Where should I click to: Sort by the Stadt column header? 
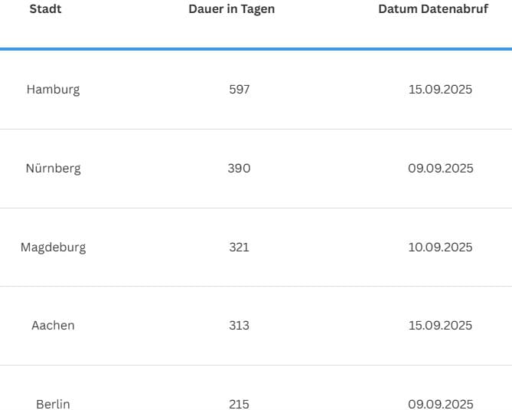45,9
